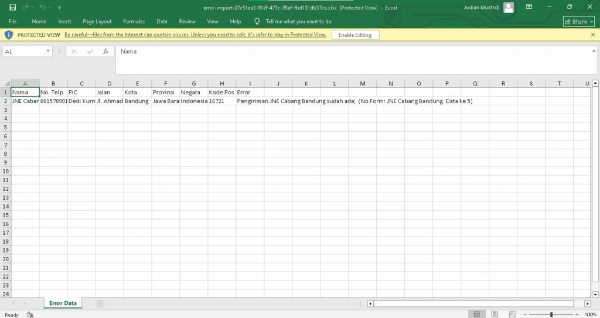Click cell containing 'Indonesia'
This screenshot has height=318, width=600.
(193, 101)
